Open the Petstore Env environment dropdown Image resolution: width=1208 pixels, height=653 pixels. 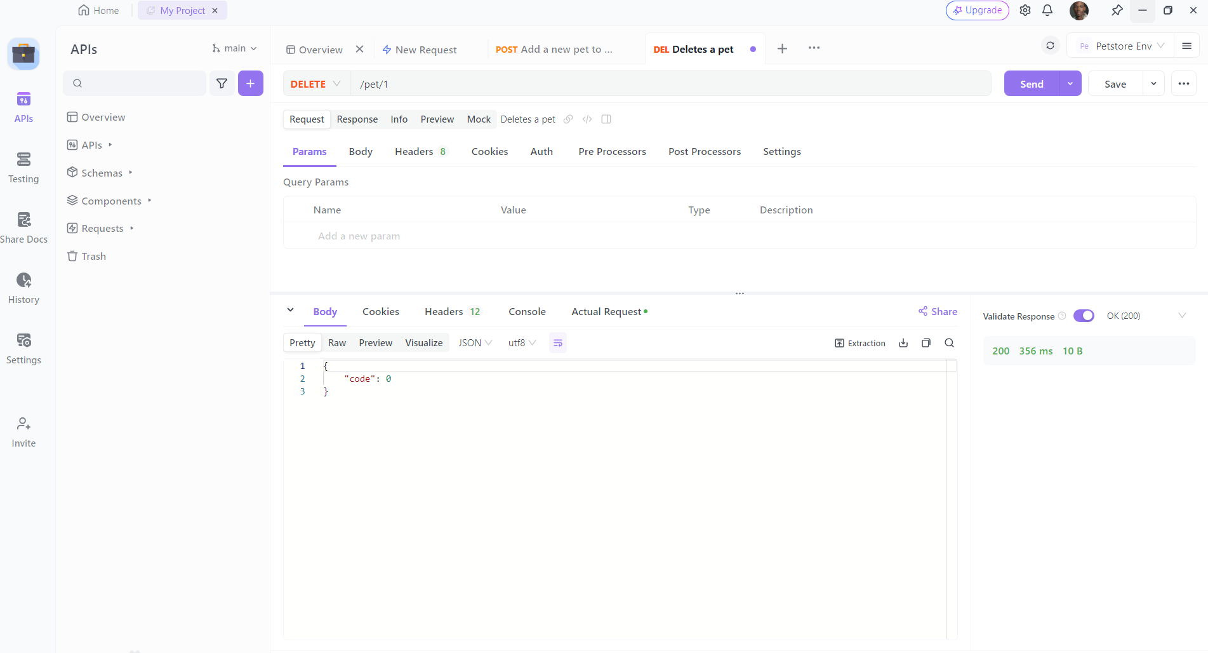(1120, 46)
